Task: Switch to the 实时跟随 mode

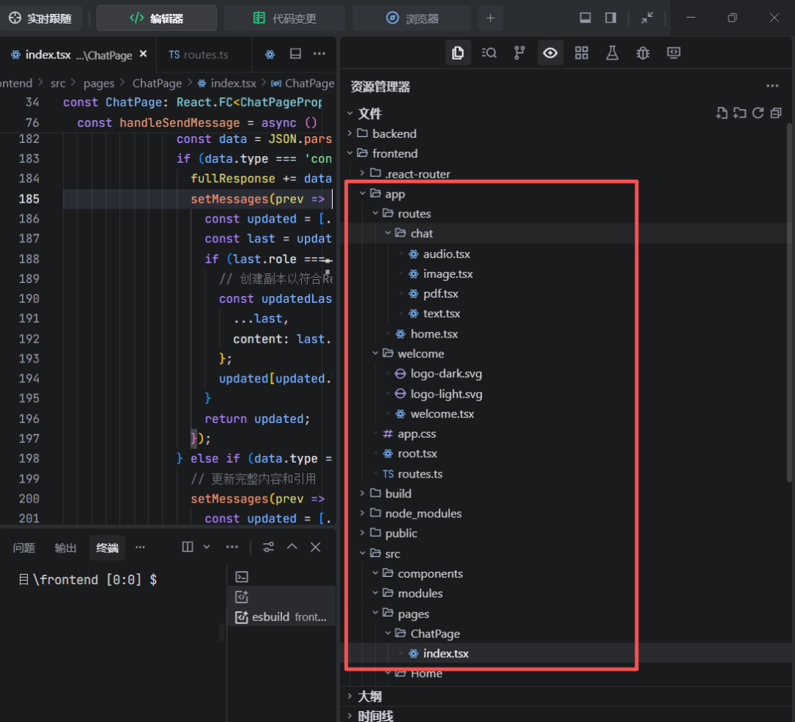Action: (40, 18)
